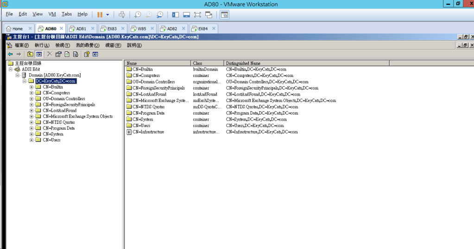The width and height of the screenshot is (474, 249).
Task: Click the VMware Pause virtual machine button
Action: 100,14
